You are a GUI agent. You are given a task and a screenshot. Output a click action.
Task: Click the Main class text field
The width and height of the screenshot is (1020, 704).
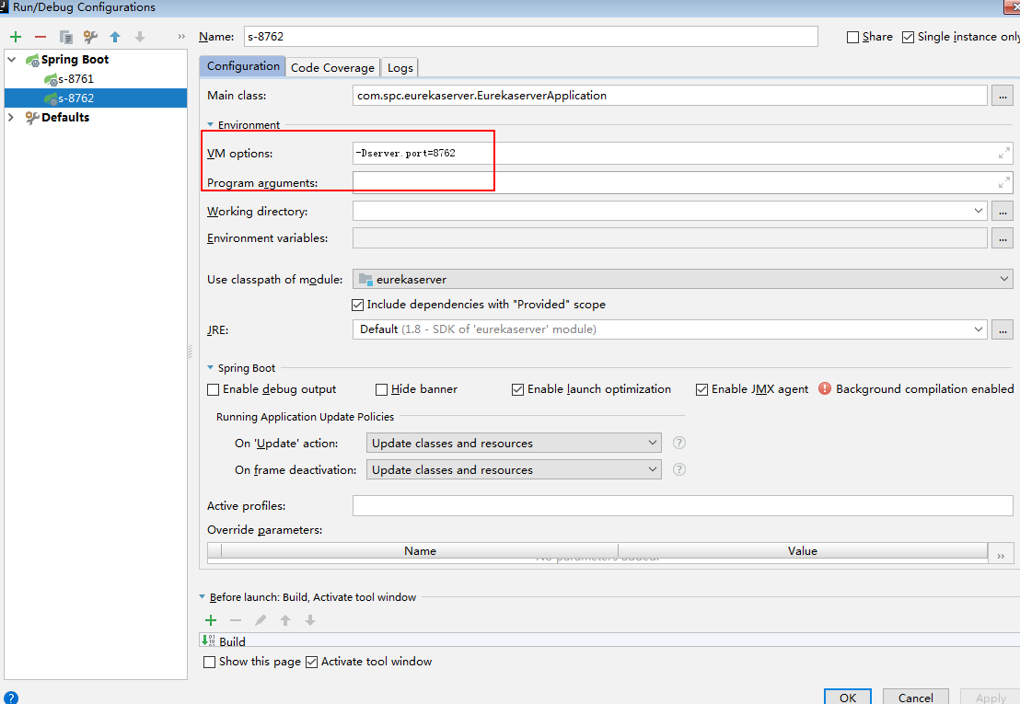tap(670, 96)
